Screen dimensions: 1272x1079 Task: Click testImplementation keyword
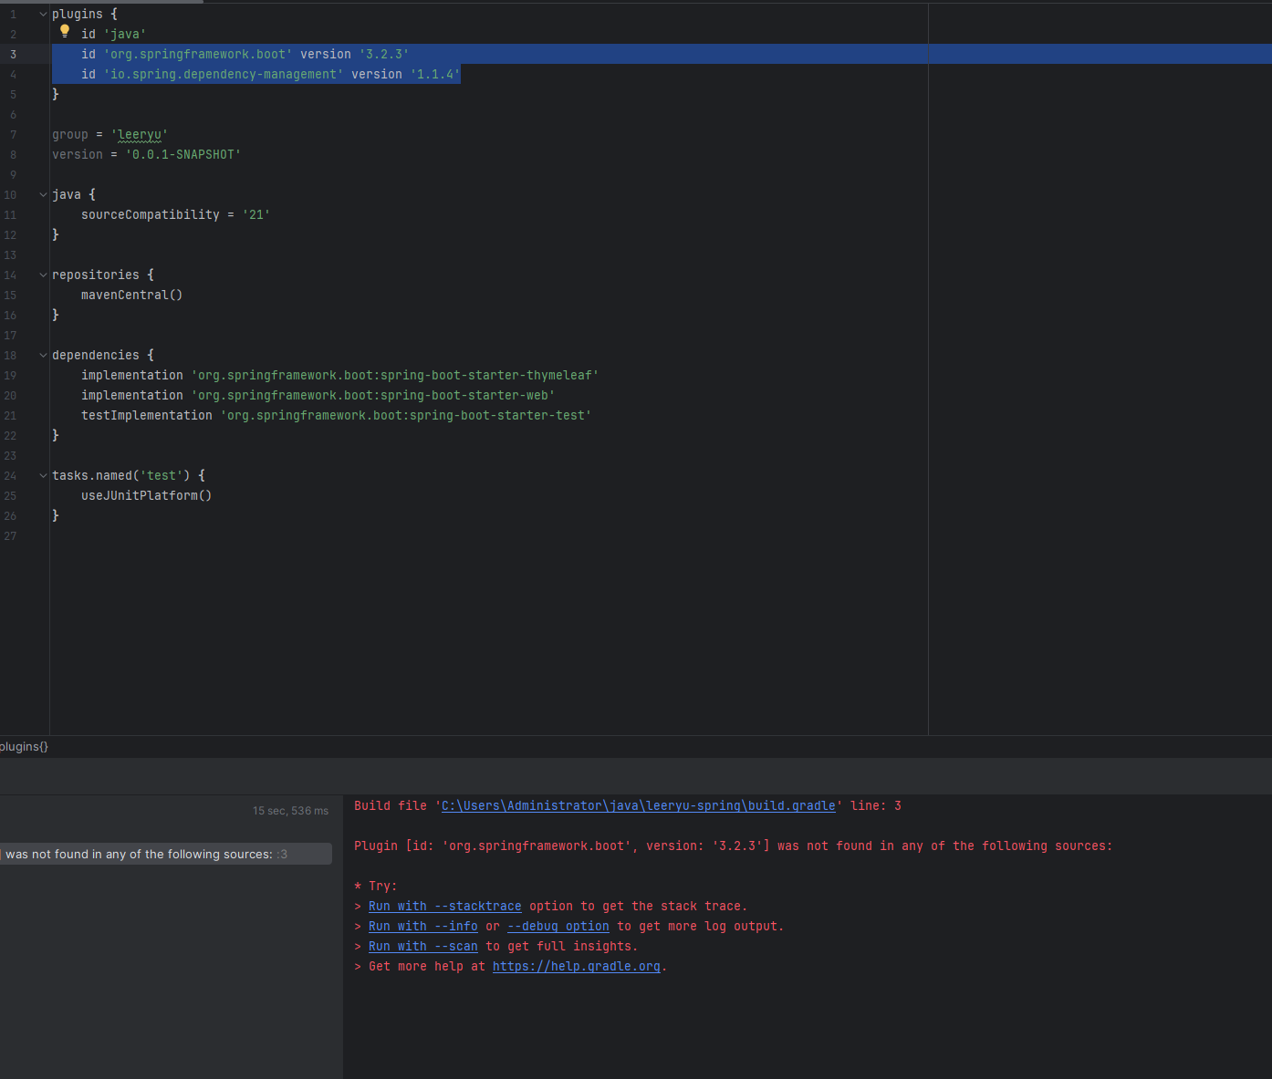click(x=147, y=416)
